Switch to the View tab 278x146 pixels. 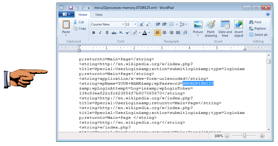coord(99,15)
